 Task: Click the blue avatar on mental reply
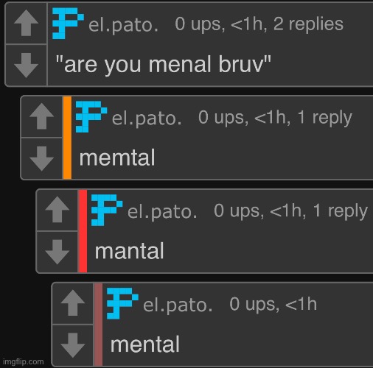[122, 303]
